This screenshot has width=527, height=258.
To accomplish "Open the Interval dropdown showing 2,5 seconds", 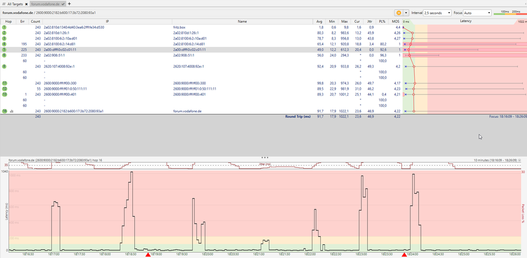I will coord(437,13).
